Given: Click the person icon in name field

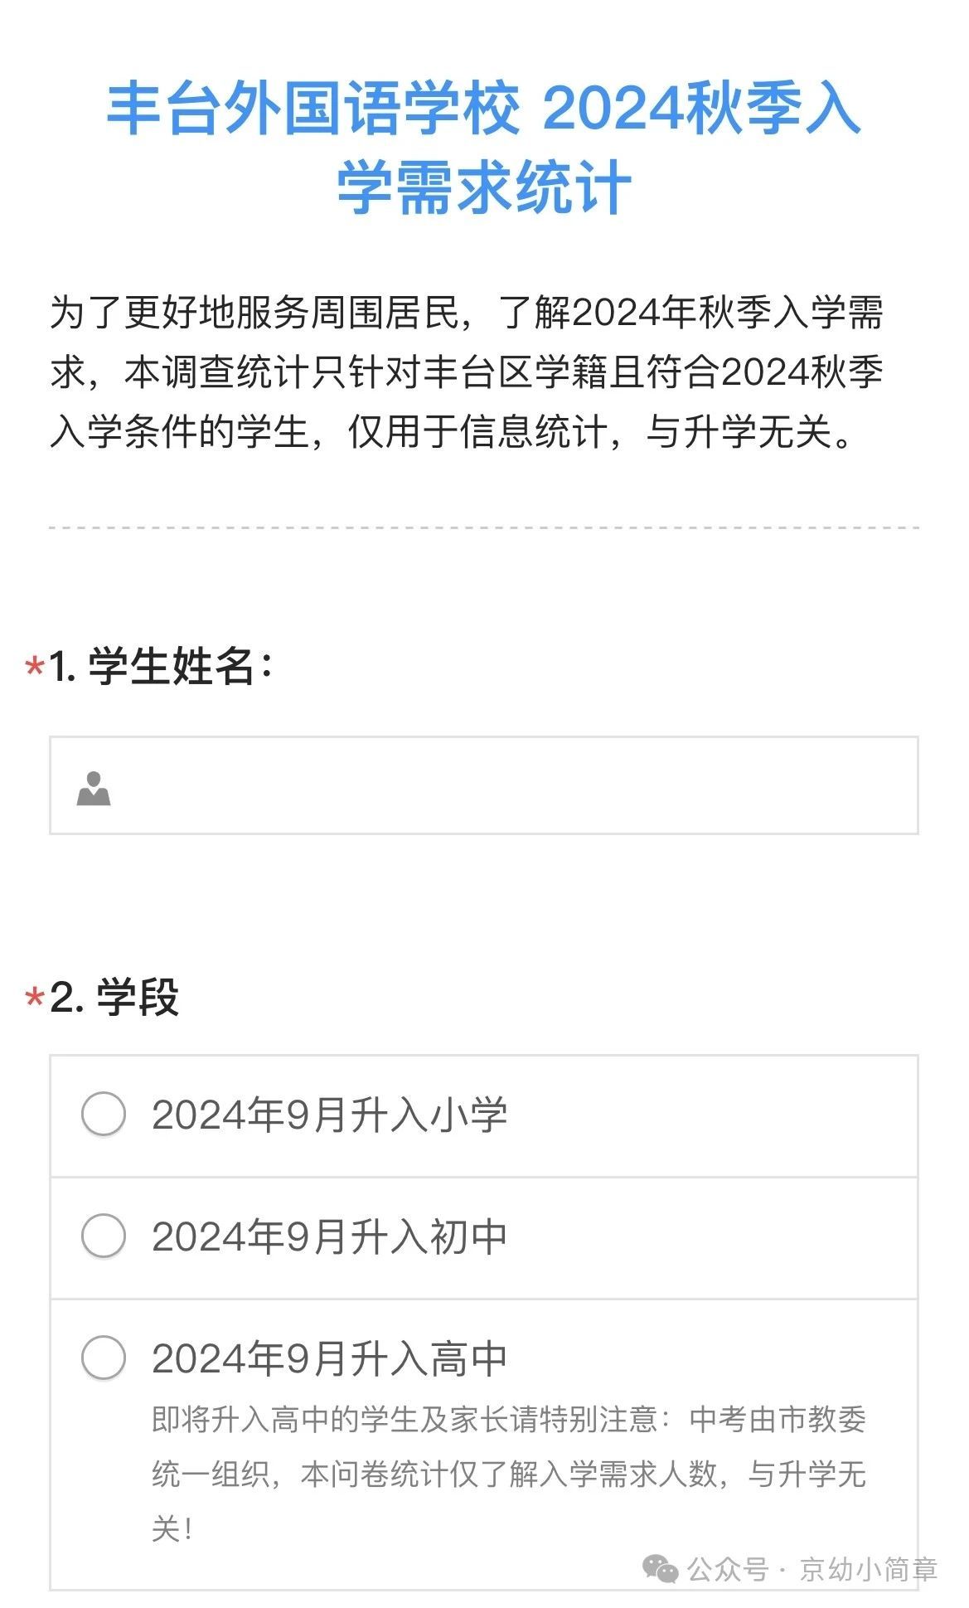Looking at the screenshot, I should point(94,789).
